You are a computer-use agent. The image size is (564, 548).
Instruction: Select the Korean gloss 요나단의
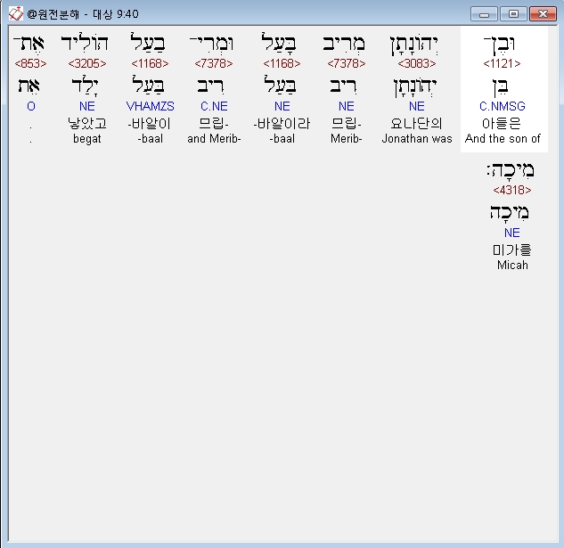pyautogui.click(x=416, y=124)
